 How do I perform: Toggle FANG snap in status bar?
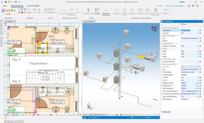pyautogui.click(x=147, y=117)
